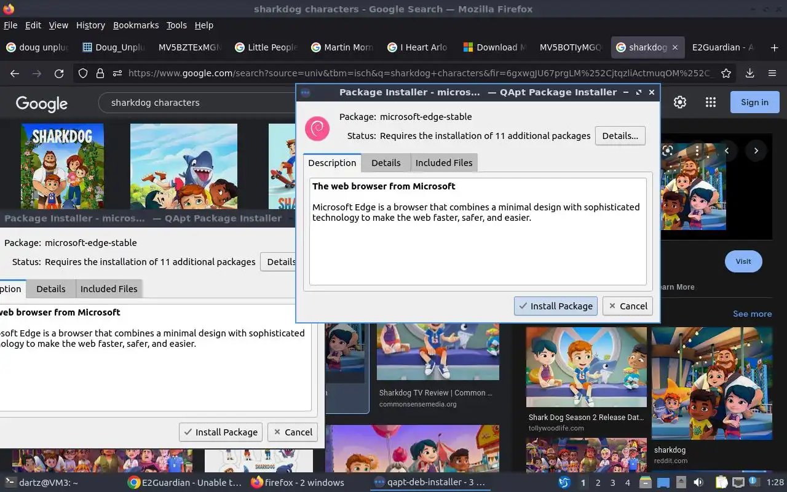Click Install Package in front installer window
The height and width of the screenshot is (492, 787).
556,306
